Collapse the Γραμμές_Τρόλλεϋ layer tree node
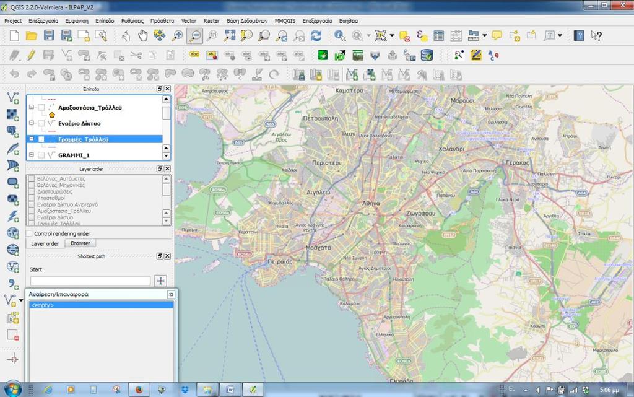 click(32, 139)
